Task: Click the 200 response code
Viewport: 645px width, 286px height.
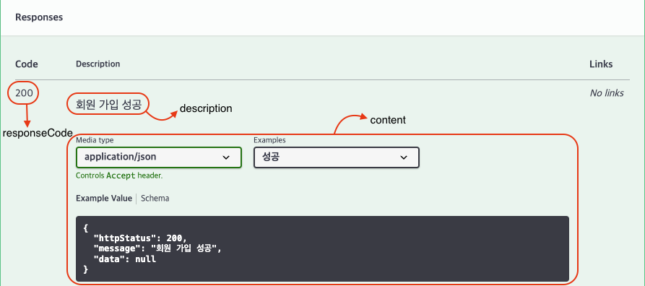Action: tap(24, 93)
